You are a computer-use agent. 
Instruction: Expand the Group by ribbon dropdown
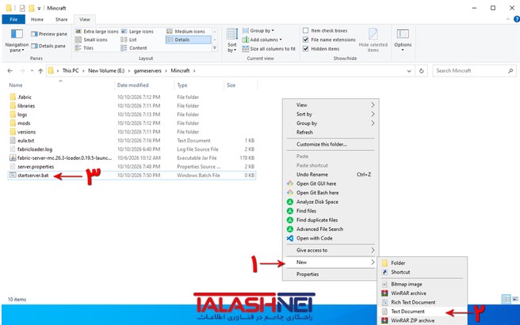pyautogui.click(x=258, y=31)
